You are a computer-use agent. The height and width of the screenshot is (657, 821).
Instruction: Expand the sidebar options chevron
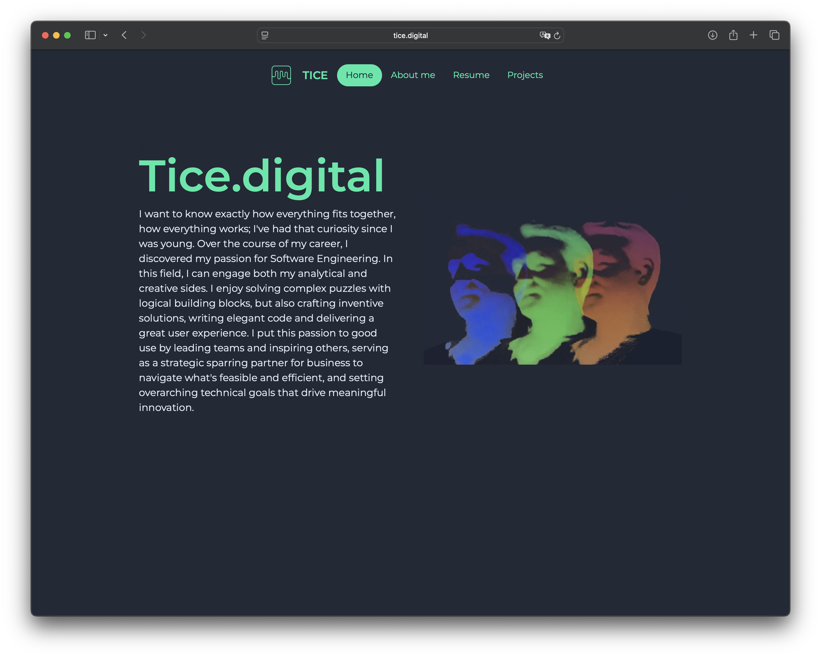(105, 35)
